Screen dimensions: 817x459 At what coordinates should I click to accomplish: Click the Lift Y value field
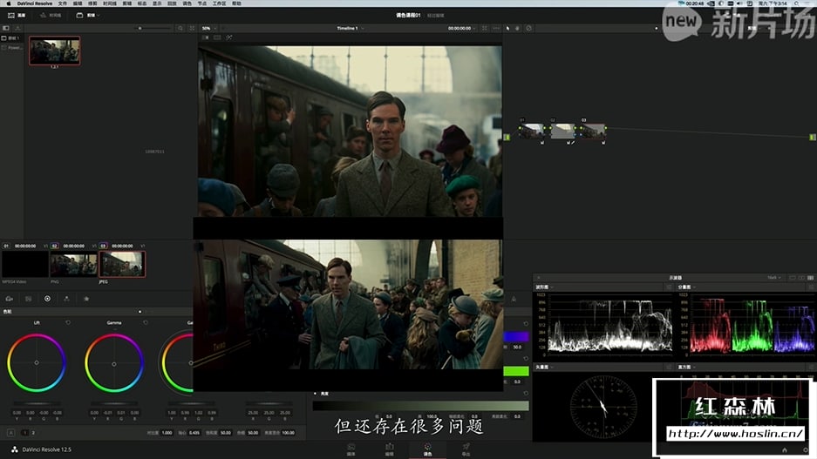pyautogui.click(x=17, y=413)
